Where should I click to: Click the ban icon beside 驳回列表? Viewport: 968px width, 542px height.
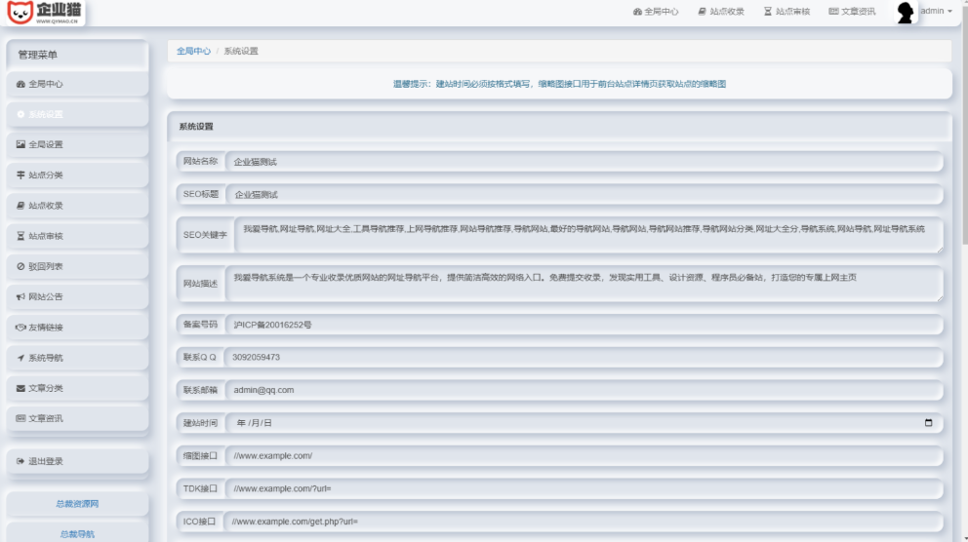tap(20, 266)
